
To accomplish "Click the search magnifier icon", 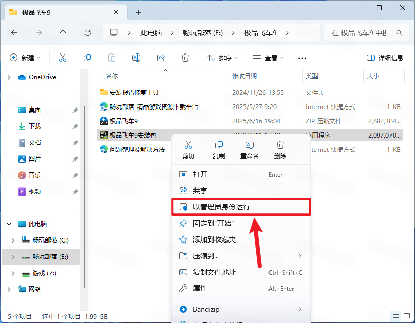I will pyautogui.click(x=399, y=33).
